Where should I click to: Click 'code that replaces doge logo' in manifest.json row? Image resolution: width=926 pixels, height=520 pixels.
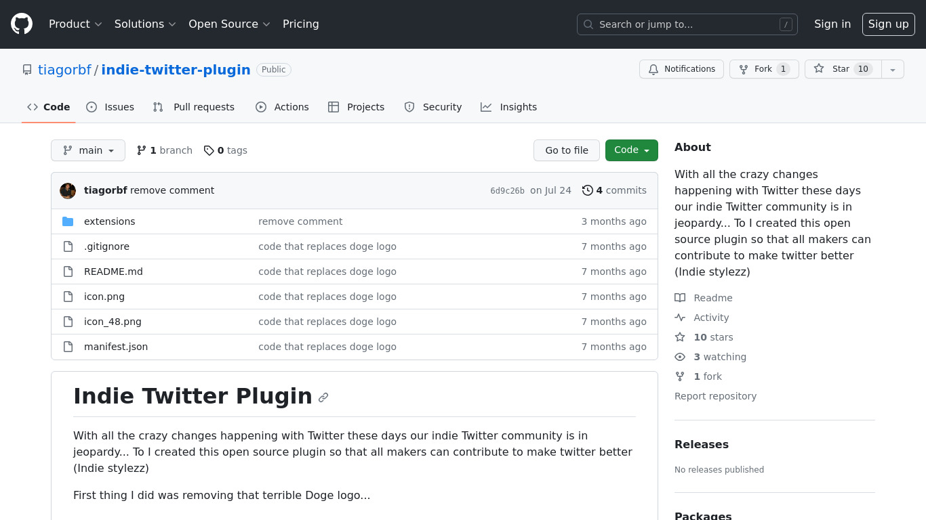coord(327,347)
